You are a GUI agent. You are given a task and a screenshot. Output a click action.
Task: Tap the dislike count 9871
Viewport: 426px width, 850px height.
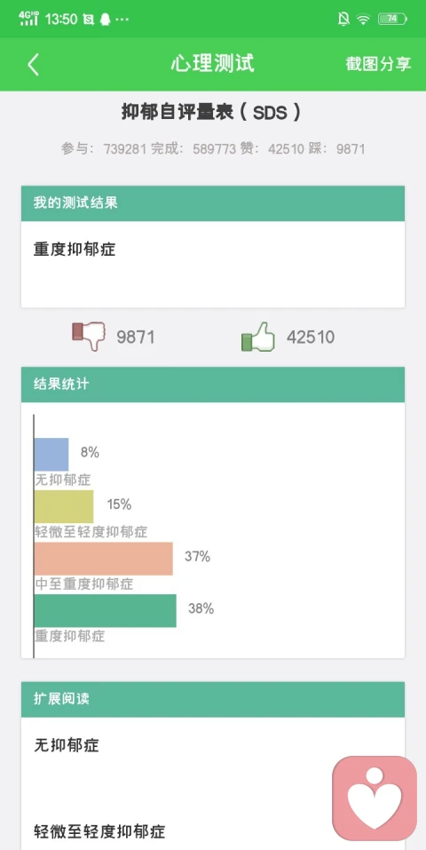(136, 338)
